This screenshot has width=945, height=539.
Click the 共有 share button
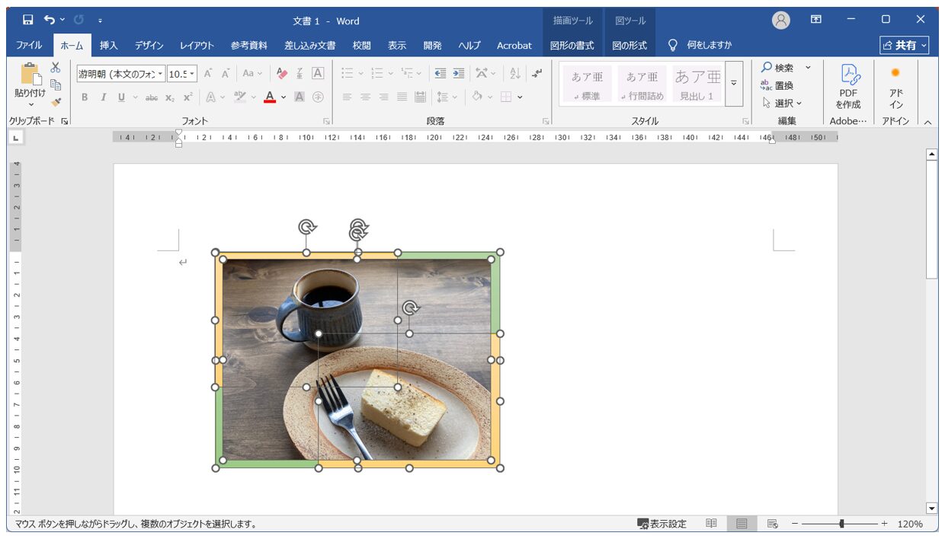905,46
